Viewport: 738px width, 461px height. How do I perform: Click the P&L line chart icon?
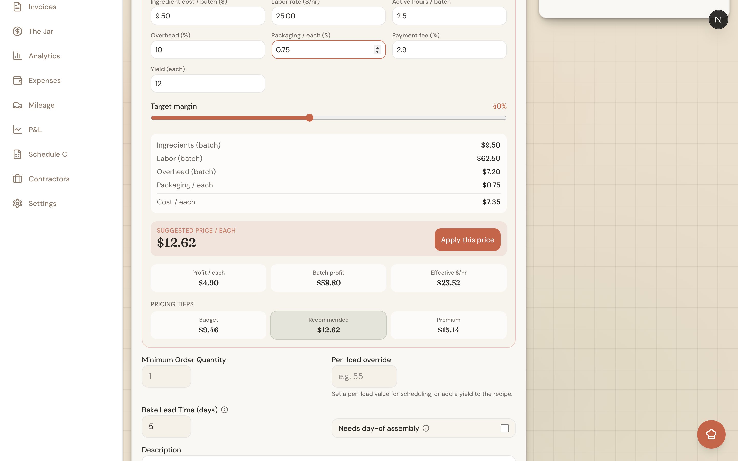(x=17, y=130)
